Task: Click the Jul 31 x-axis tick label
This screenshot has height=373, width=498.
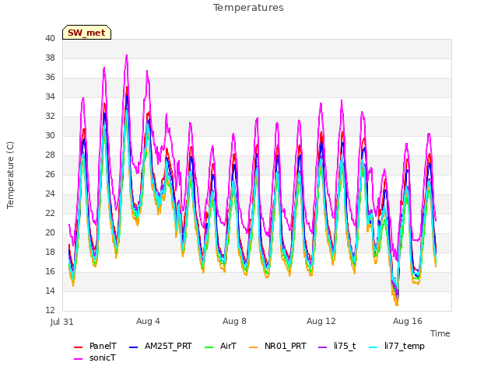Action: pyautogui.click(x=62, y=322)
